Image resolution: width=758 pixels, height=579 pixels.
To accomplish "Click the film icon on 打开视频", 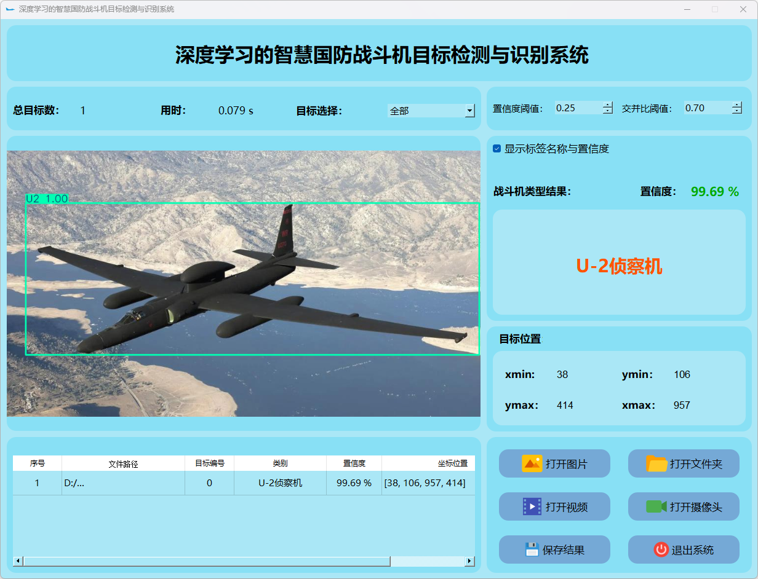I will pos(532,506).
